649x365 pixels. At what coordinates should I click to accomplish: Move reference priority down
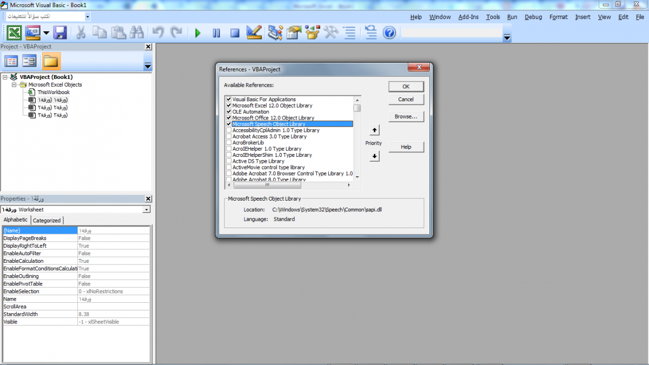click(x=375, y=156)
